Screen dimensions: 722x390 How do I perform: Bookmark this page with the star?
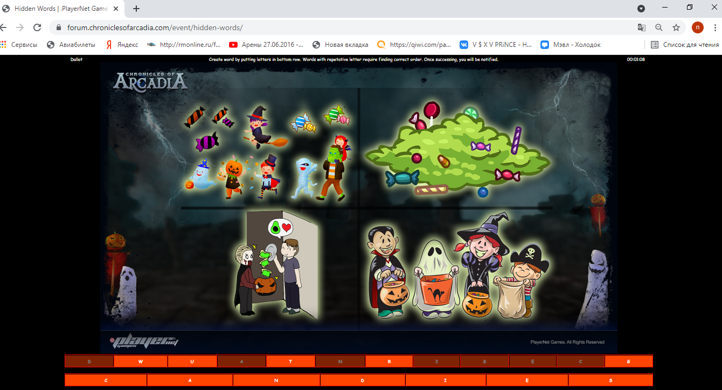(676, 27)
